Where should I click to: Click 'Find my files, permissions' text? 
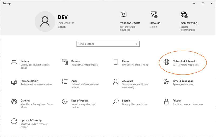[135, 104]
